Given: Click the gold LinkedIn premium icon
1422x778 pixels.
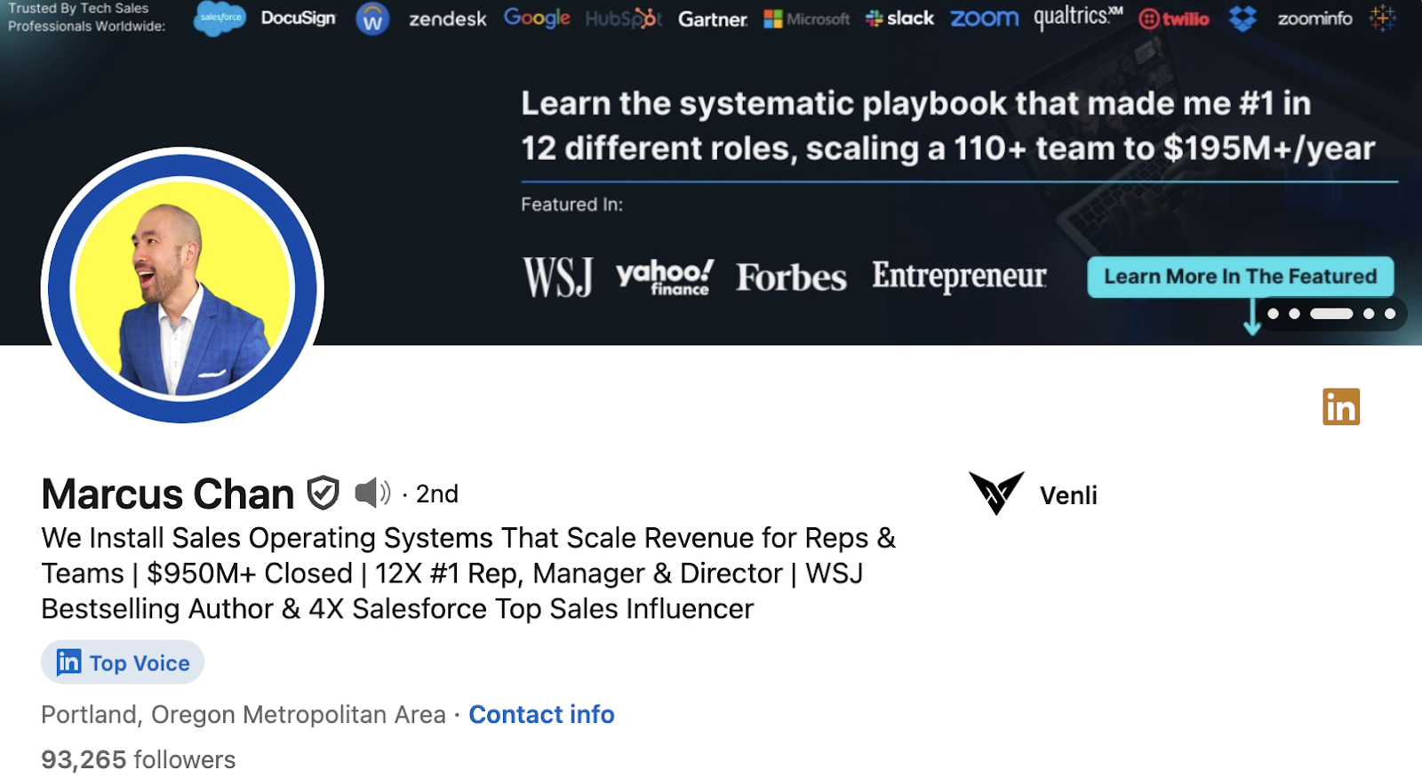Looking at the screenshot, I should (x=1341, y=407).
